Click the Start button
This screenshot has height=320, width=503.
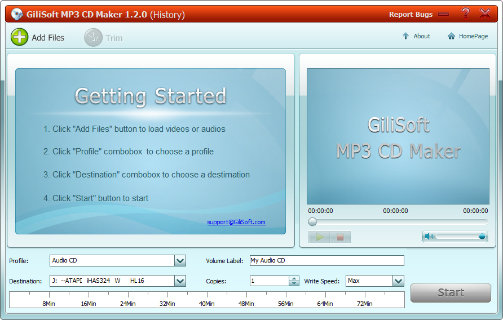(451, 292)
